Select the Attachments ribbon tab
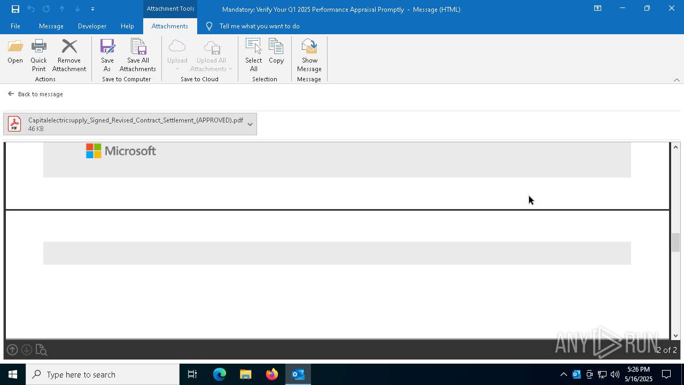 click(170, 26)
